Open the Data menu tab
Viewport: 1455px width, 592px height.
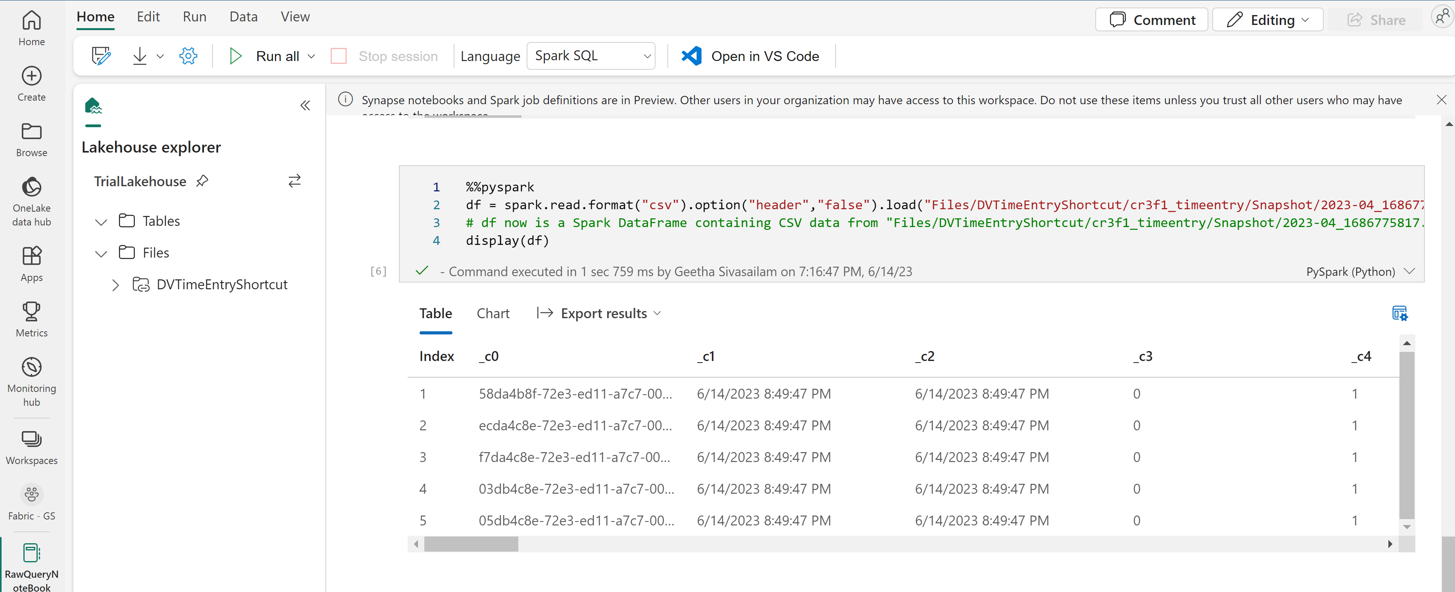243,17
